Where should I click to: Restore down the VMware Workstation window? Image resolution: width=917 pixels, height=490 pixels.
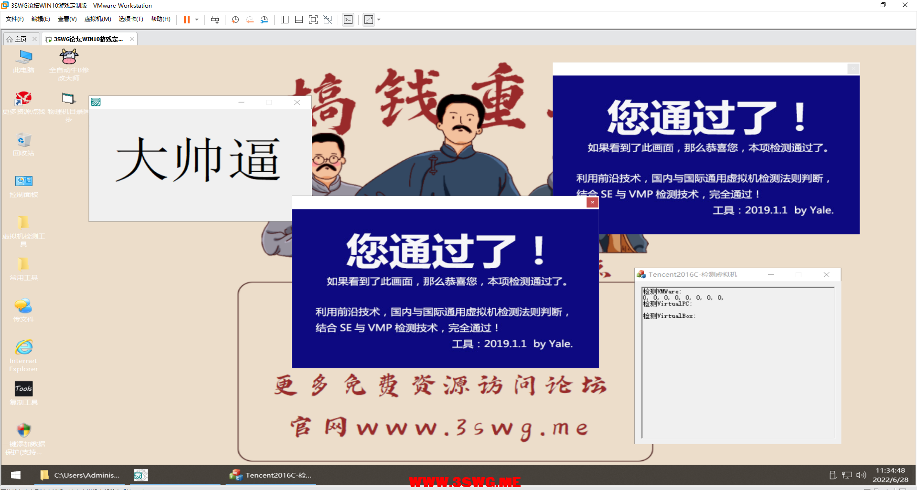click(883, 5)
